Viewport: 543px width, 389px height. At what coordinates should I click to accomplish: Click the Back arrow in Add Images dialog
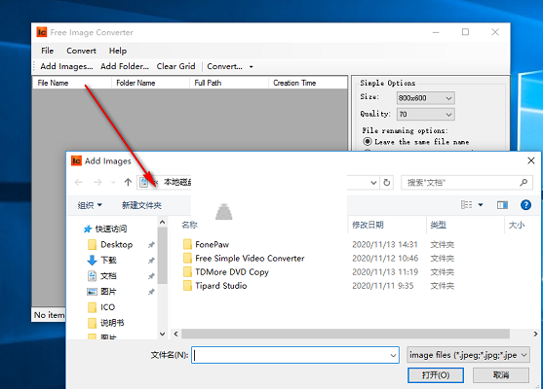tap(79, 182)
